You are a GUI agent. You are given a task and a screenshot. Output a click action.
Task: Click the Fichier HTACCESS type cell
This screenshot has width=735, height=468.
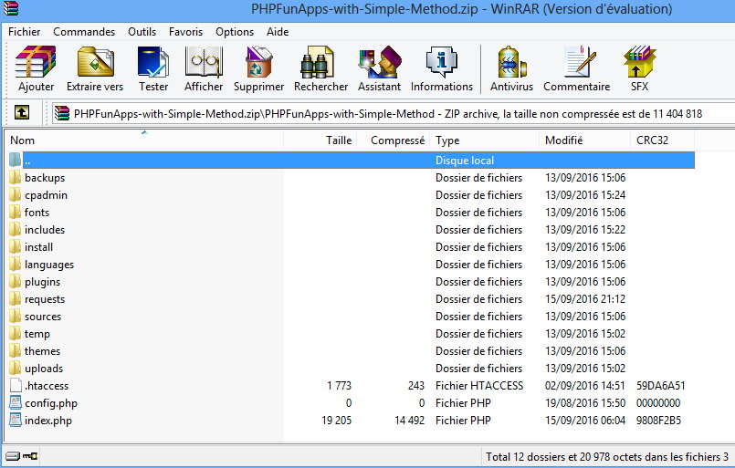479,386
